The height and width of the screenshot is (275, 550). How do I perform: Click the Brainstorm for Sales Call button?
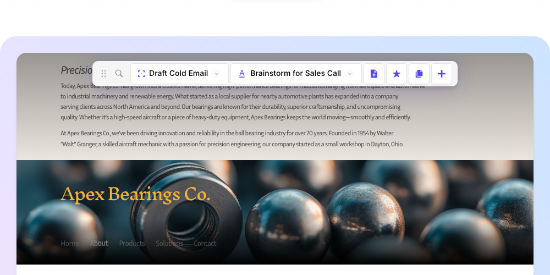[296, 74]
